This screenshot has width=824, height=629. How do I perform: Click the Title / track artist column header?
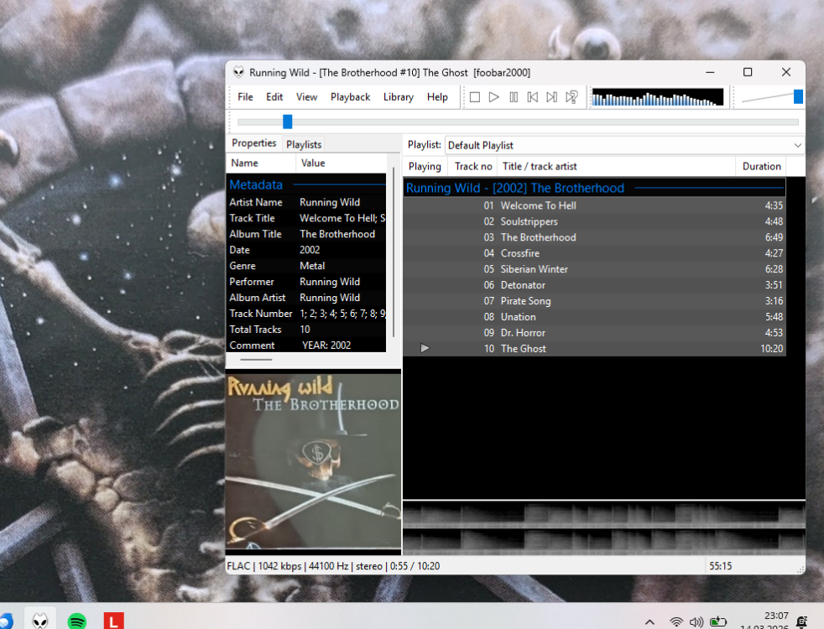615,166
